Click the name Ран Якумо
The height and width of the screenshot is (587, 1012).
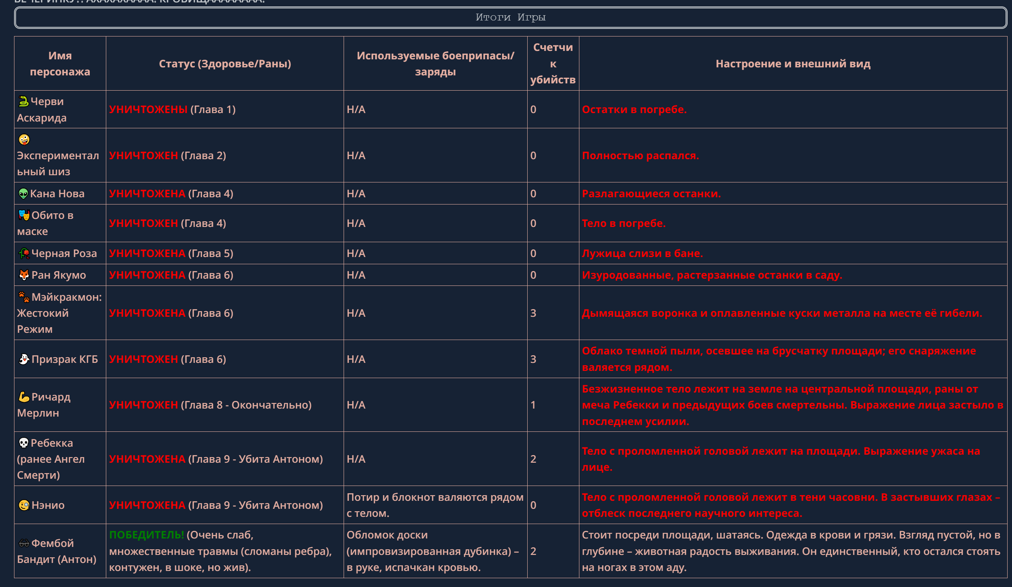pyautogui.click(x=59, y=275)
